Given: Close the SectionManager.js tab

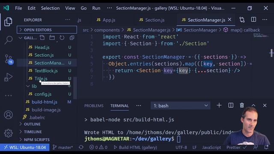Looking at the screenshot, I should (229, 20).
